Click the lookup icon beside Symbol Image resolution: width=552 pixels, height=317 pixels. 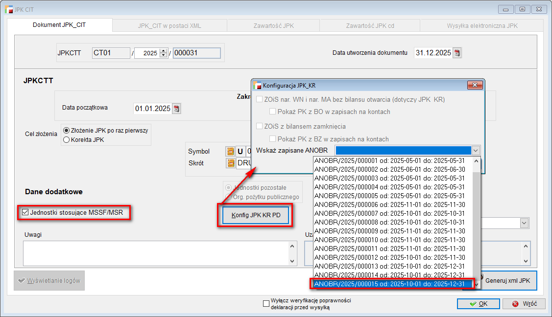230,152
